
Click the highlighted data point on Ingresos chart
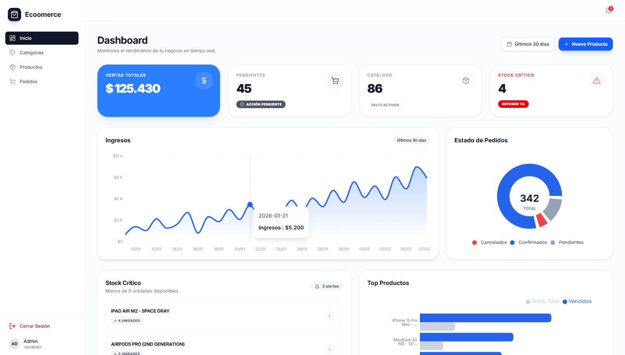tap(250, 204)
